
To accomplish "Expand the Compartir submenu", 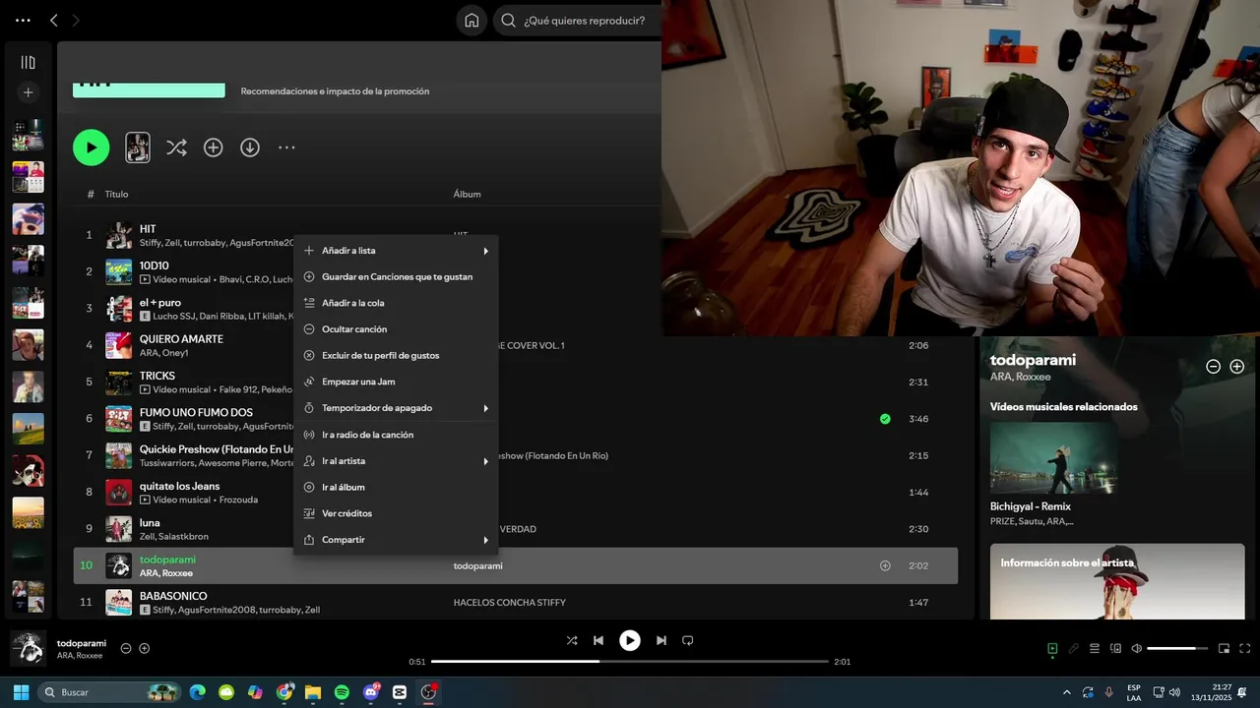I will pyautogui.click(x=396, y=540).
